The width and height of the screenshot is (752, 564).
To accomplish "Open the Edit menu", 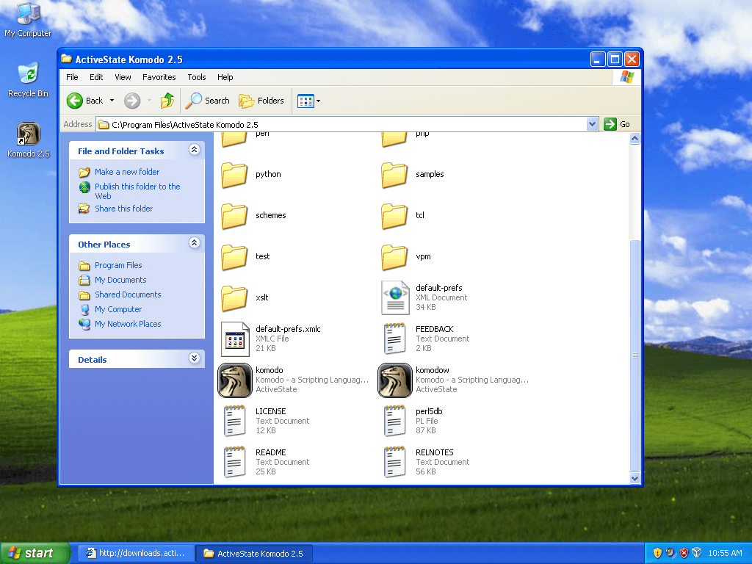I will click(x=96, y=77).
